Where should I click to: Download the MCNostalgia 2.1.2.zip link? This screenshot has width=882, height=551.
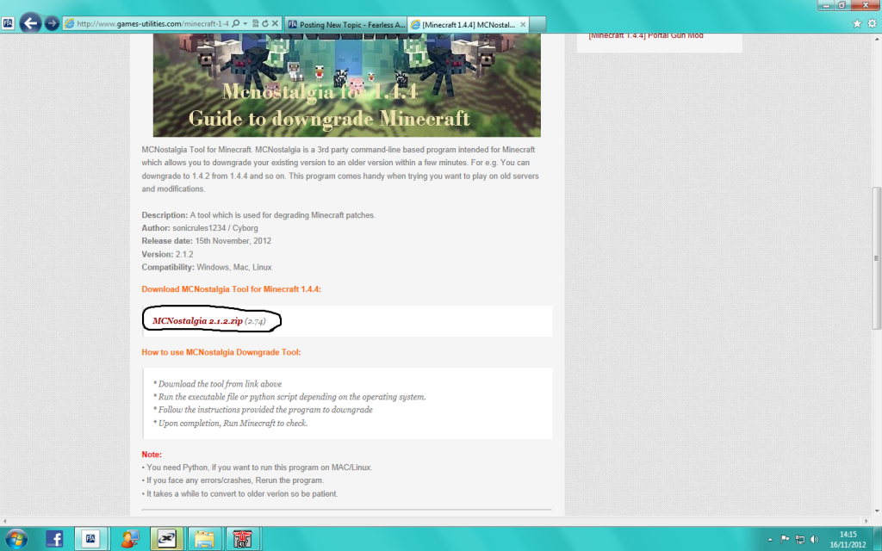pos(197,320)
